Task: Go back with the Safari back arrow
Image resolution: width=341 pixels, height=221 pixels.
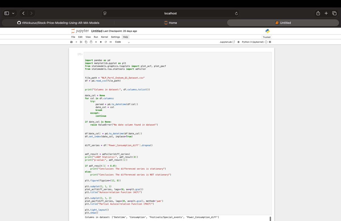Action: tap(24, 13)
